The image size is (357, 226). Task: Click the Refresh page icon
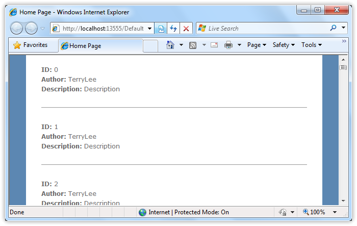[x=173, y=29]
